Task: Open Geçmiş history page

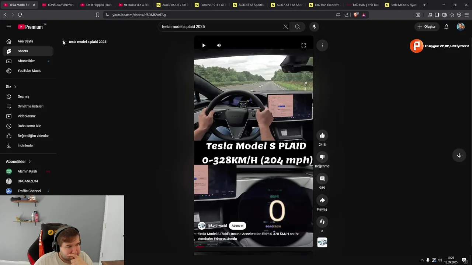Action: [x=28, y=96]
